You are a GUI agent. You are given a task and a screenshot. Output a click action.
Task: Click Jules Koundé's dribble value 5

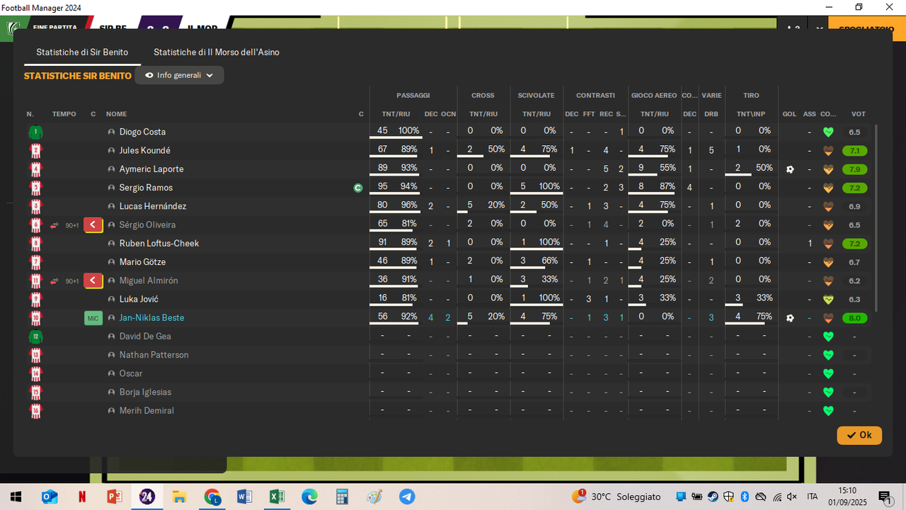(711, 150)
